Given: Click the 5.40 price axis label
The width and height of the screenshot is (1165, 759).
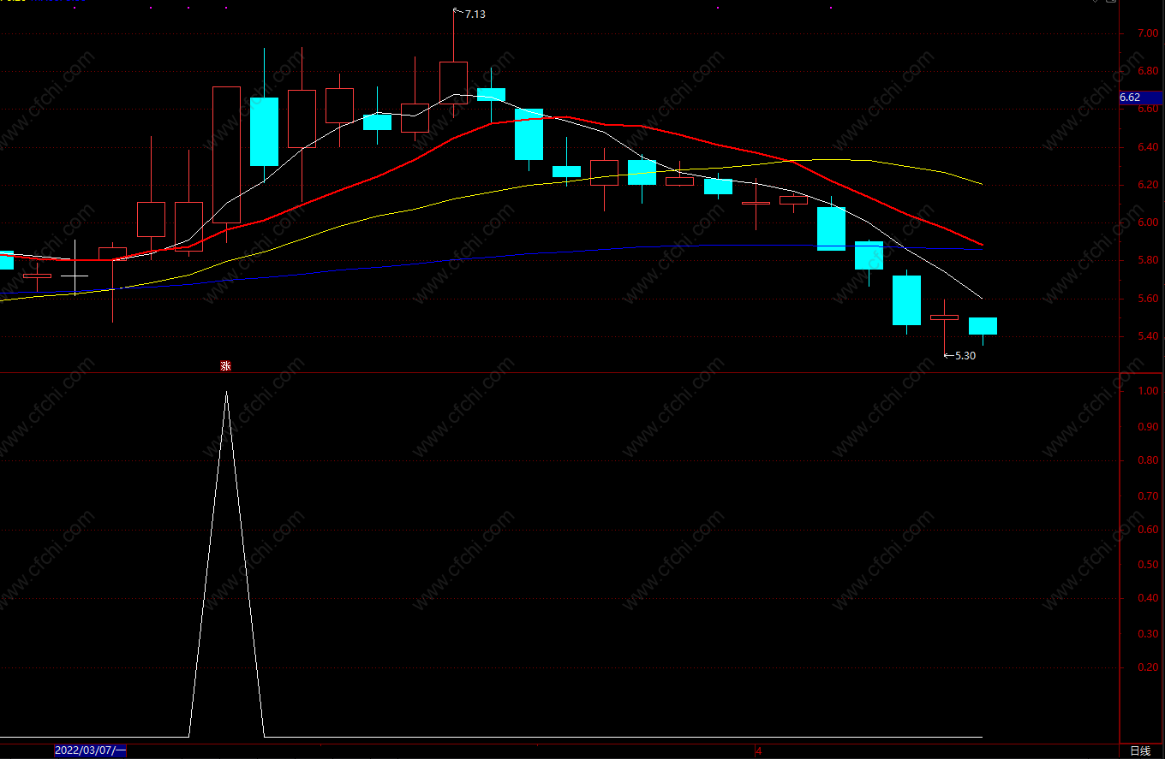Looking at the screenshot, I should (x=1148, y=336).
